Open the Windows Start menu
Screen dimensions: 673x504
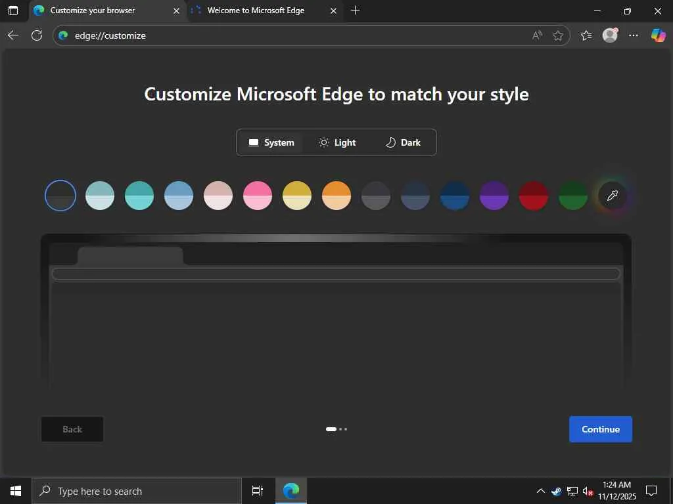pos(16,491)
